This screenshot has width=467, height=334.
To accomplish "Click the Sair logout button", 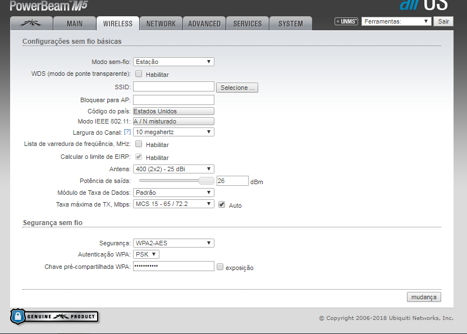I will point(443,21).
